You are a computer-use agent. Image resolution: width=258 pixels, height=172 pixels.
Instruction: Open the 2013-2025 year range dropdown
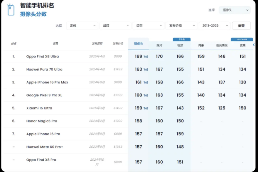click(x=215, y=25)
